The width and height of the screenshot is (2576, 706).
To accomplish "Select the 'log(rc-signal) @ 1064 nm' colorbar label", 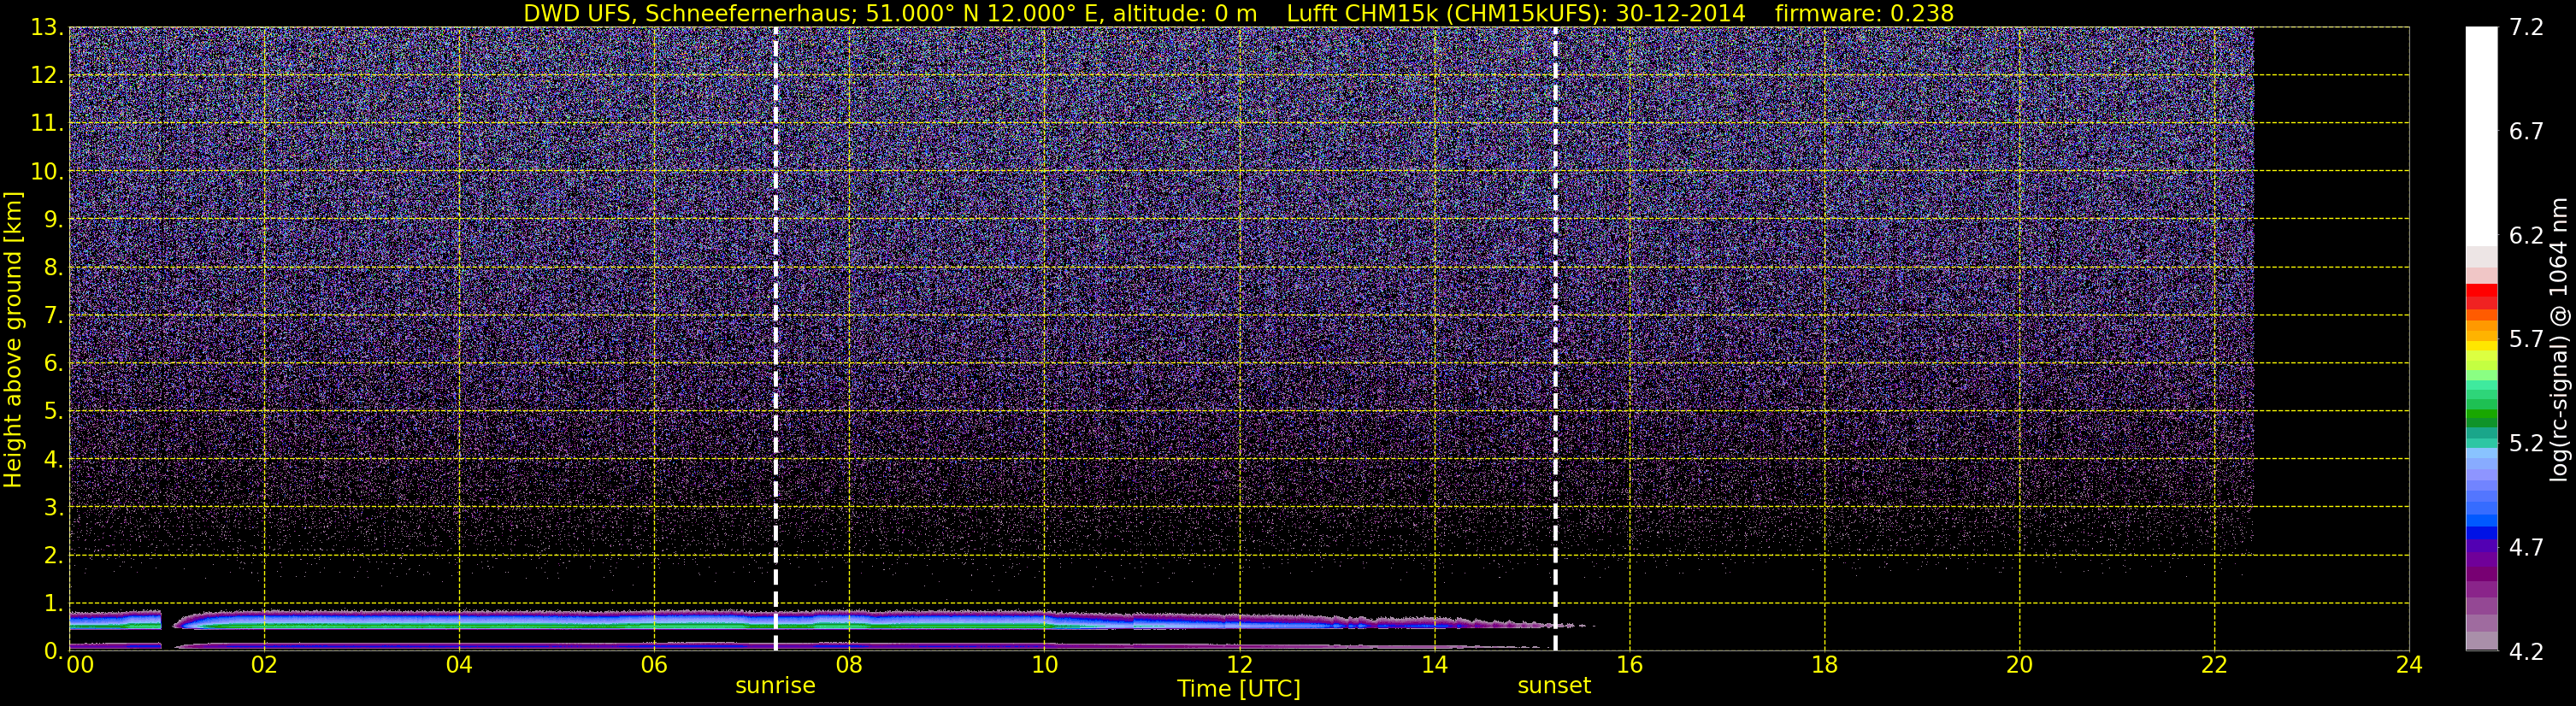I will click(x=2559, y=340).
